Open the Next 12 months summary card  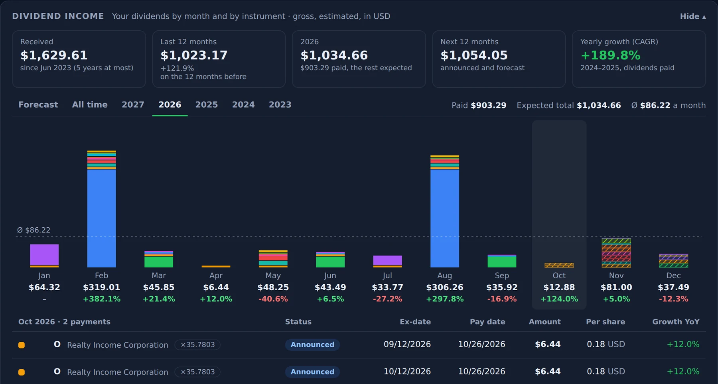(x=499, y=59)
